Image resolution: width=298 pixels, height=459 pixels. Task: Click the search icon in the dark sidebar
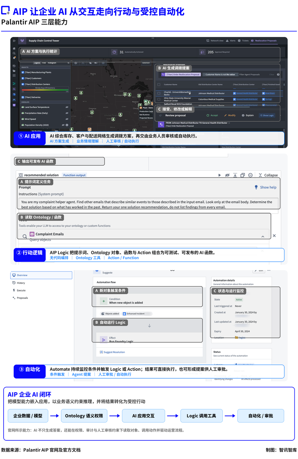[14, 53]
